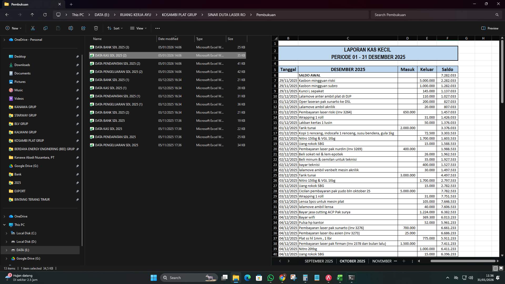
Task: Launch Excel from the taskbar
Action: [x=340, y=277]
